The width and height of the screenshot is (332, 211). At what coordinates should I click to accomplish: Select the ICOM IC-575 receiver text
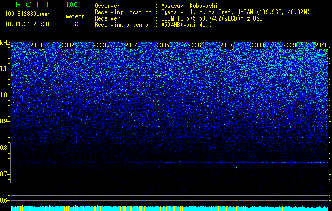click(x=212, y=18)
